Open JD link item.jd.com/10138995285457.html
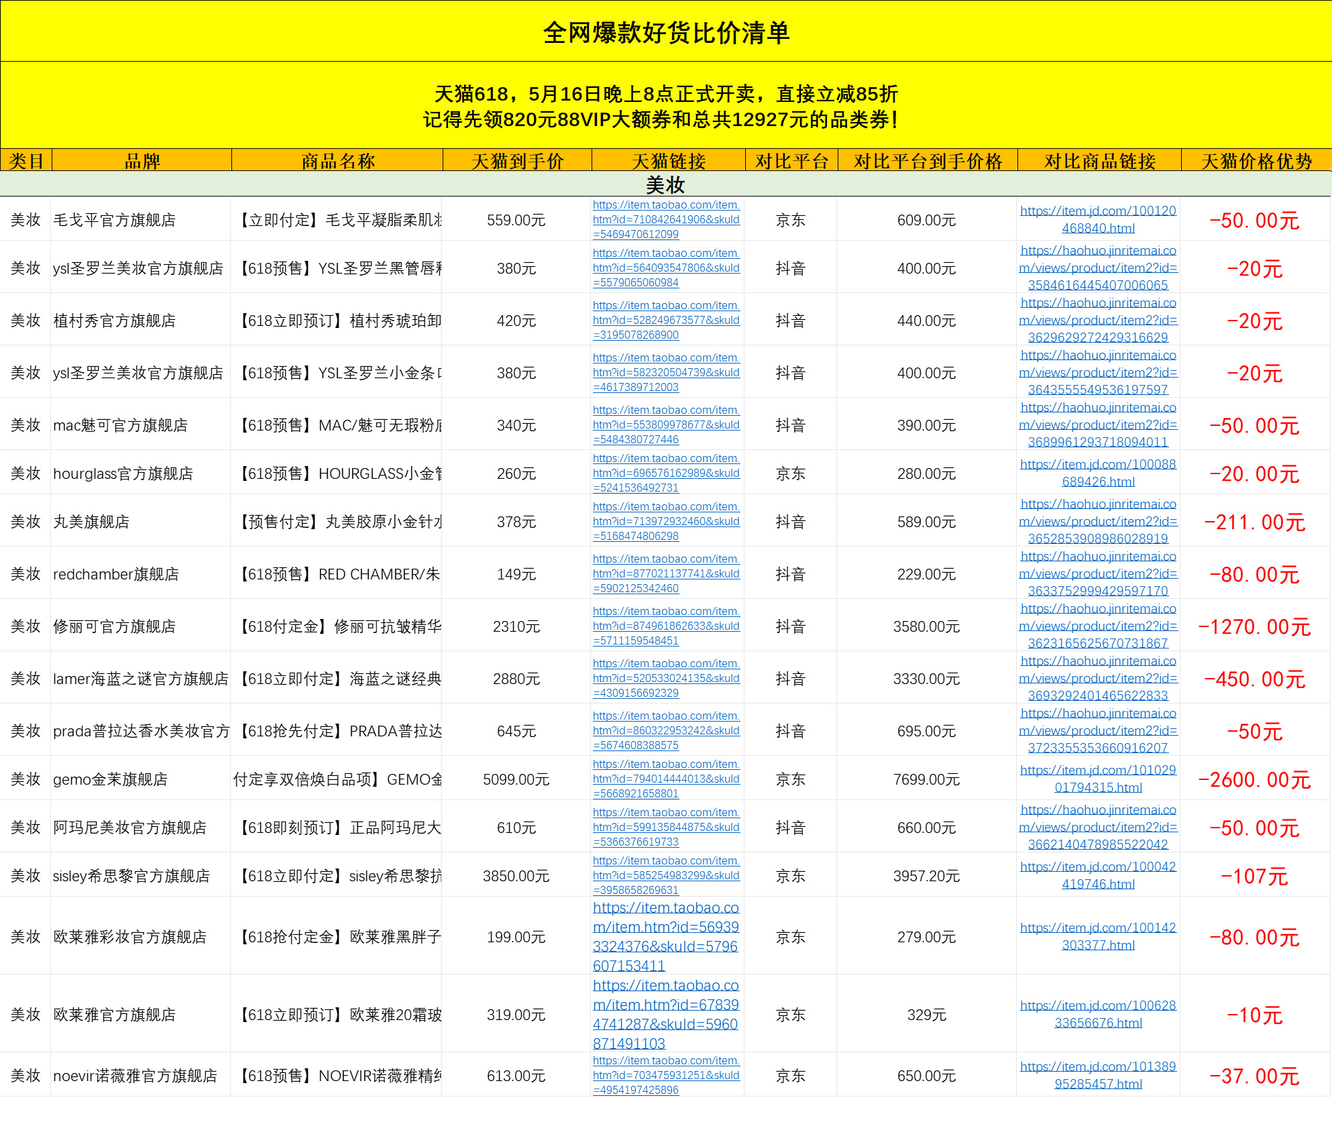This screenshot has height=1122, width=1332. tap(1098, 1075)
